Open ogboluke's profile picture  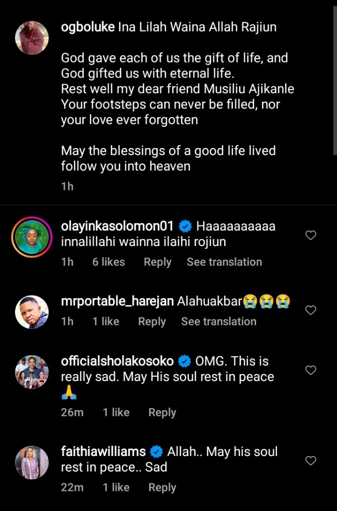click(32, 37)
